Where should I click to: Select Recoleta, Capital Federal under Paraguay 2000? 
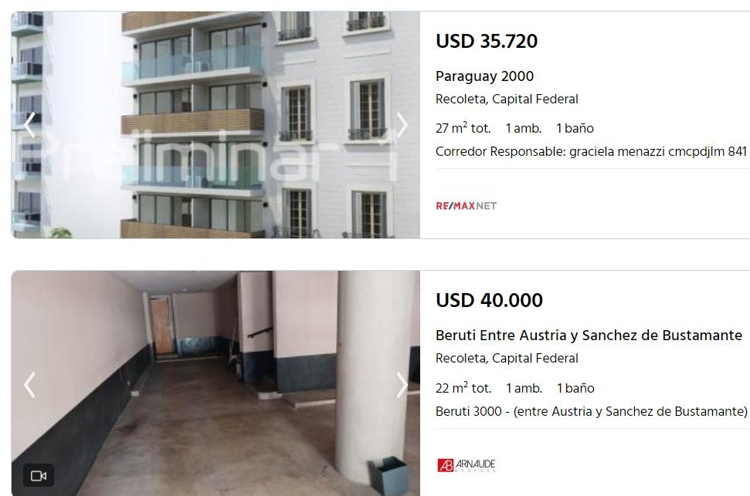[507, 100]
